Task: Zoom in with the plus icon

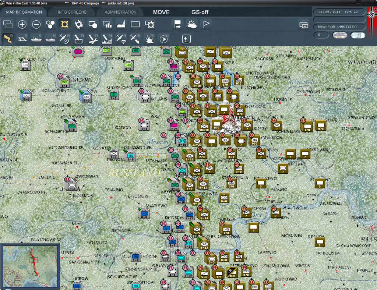Action: [22, 24]
